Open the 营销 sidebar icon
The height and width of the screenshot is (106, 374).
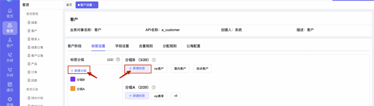click(x=10, y=101)
